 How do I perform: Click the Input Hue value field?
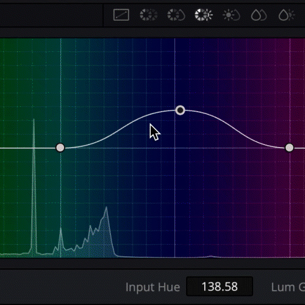tap(220, 286)
